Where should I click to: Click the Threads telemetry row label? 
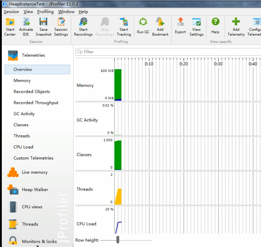coord(85,189)
